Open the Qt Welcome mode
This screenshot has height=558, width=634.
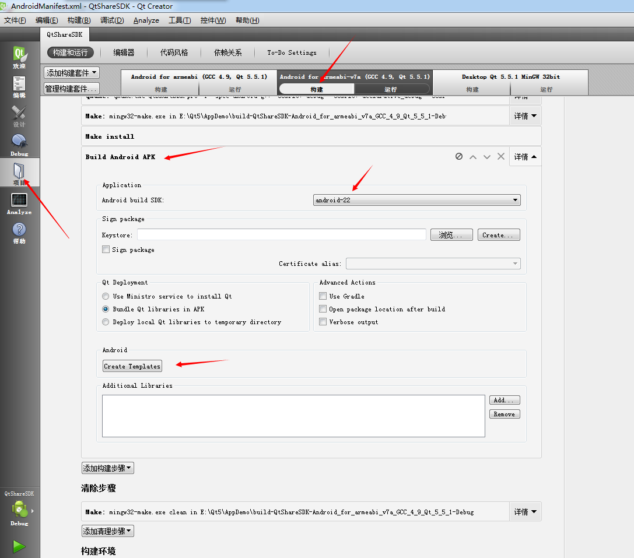click(x=19, y=57)
